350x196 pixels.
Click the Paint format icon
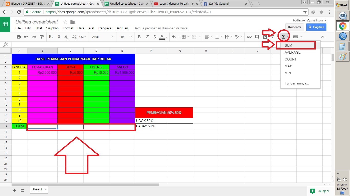[42, 37]
